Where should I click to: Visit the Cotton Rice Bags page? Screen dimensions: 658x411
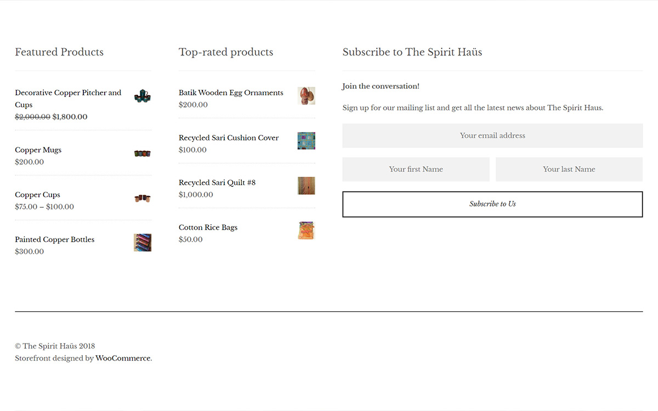tap(208, 228)
